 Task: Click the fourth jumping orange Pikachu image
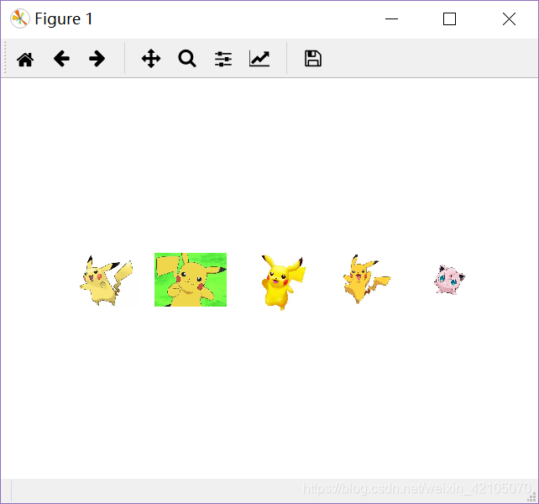[367, 279]
